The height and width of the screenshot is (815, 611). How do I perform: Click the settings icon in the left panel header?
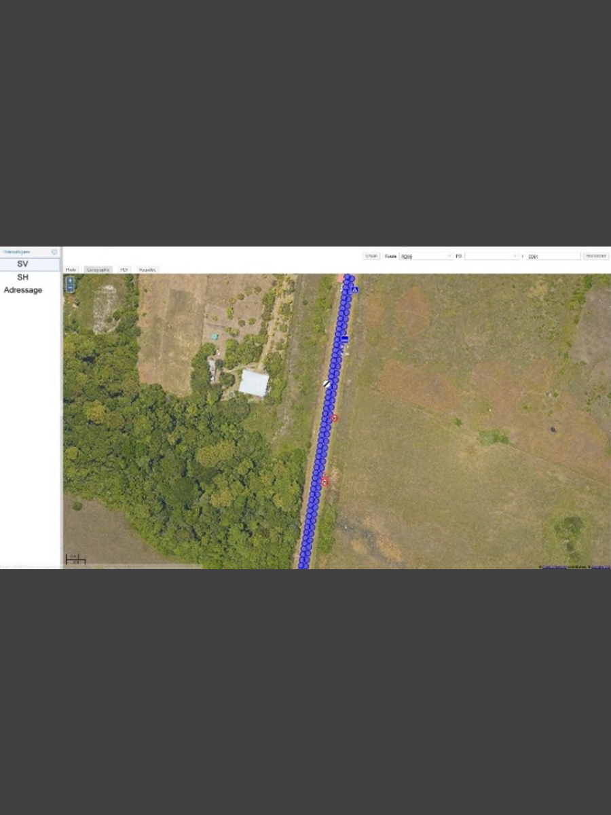(x=54, y=252)
